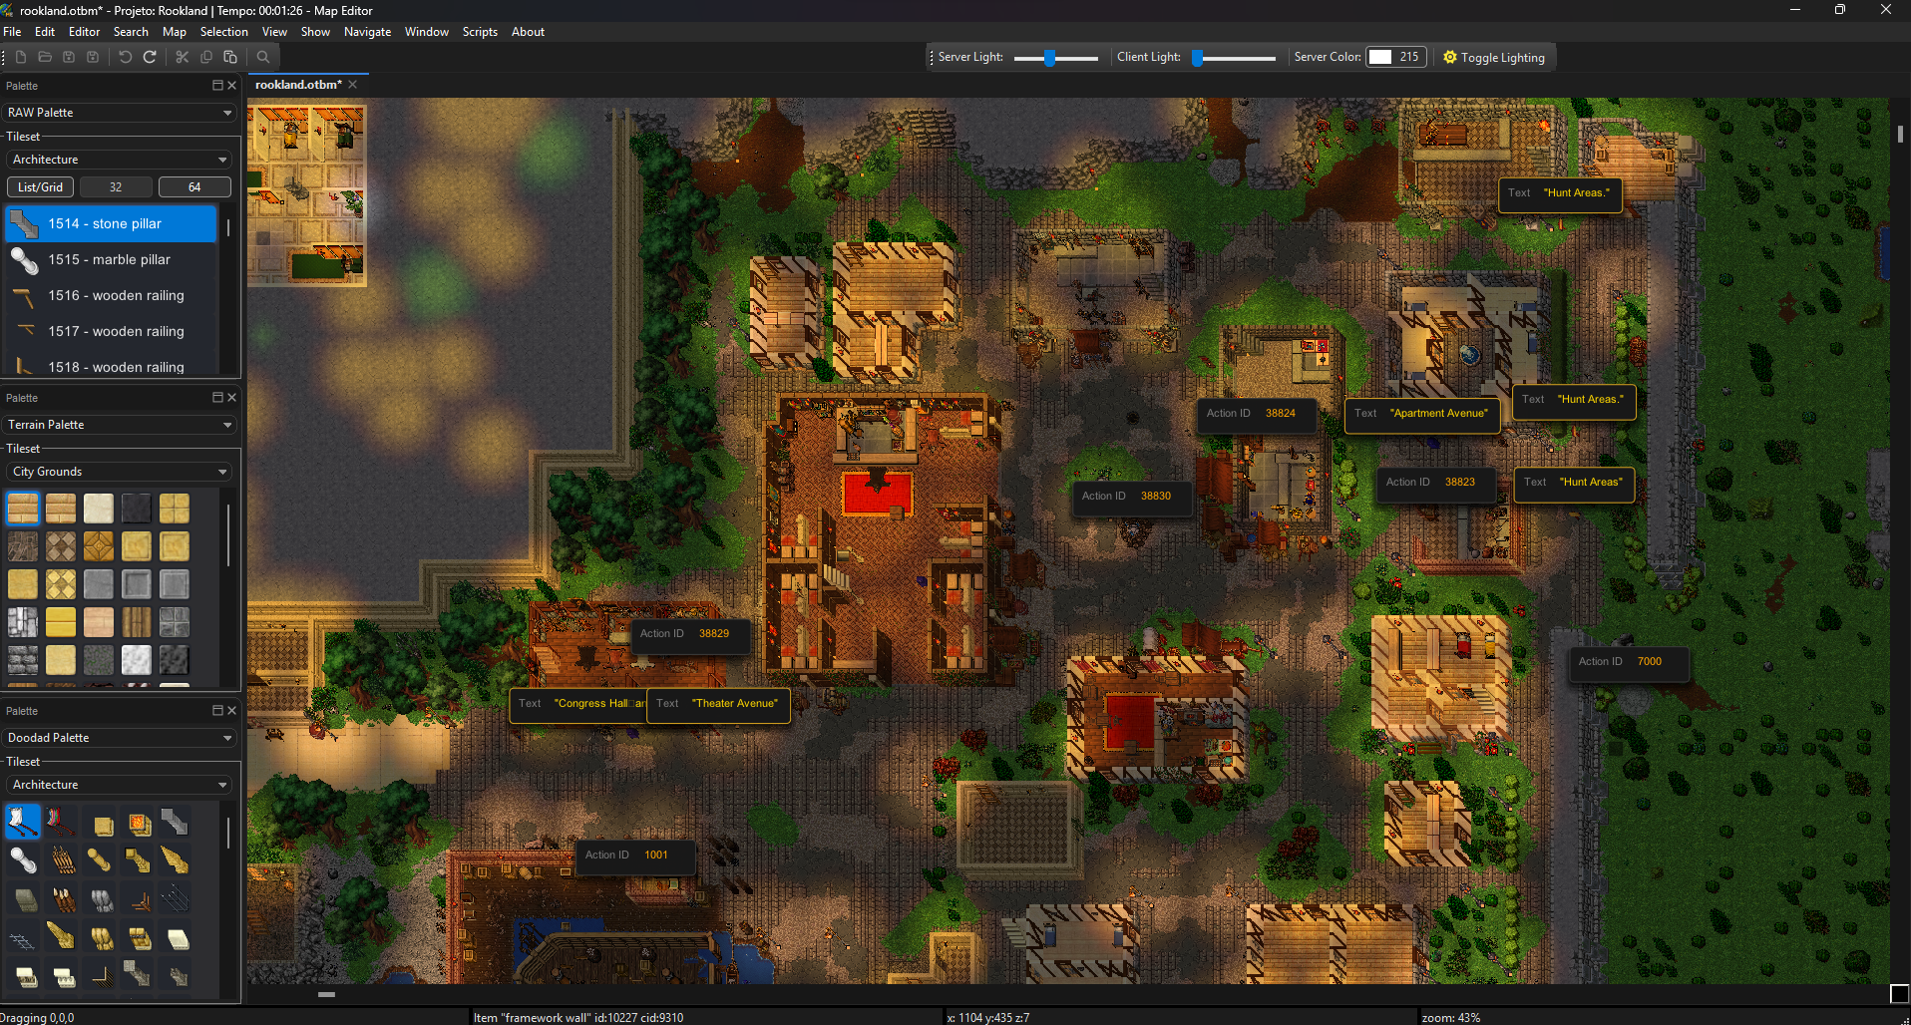The width and height of the screenshot is (1911, 1025).
Task: Click the minimap thumbnail in the map corner
Action: pos(307,193)
